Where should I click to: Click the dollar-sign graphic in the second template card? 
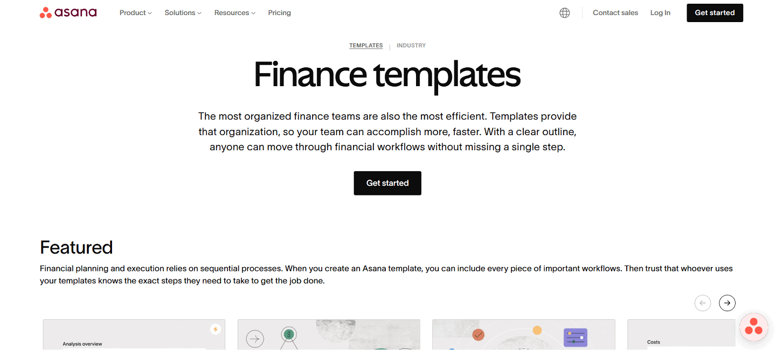pos(289,335)
